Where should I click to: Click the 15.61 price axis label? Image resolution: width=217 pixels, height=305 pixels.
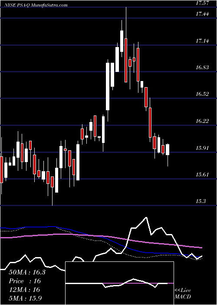[202, 175]
